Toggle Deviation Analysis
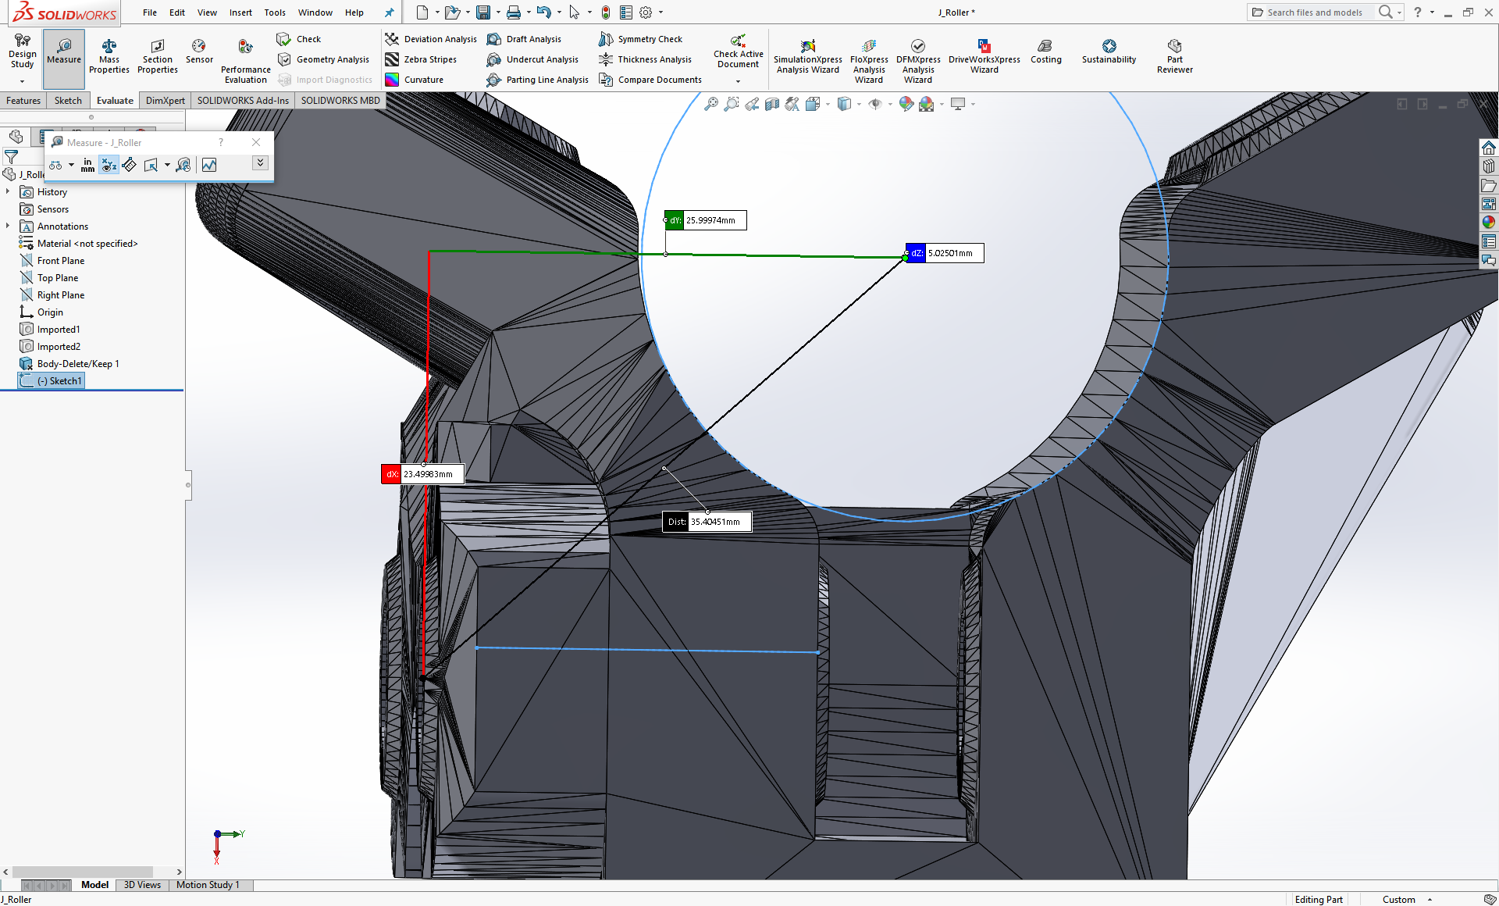 (431, 39)
